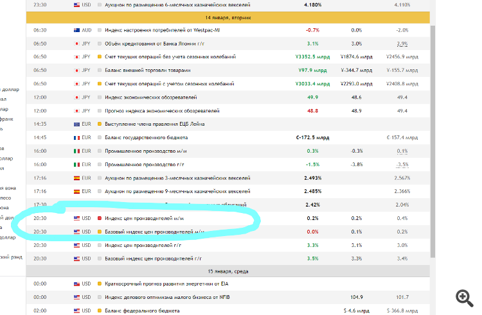Open Выступление члена правления ЕЦБ Лейна
The image size is (482, 315).
(155, 124)
